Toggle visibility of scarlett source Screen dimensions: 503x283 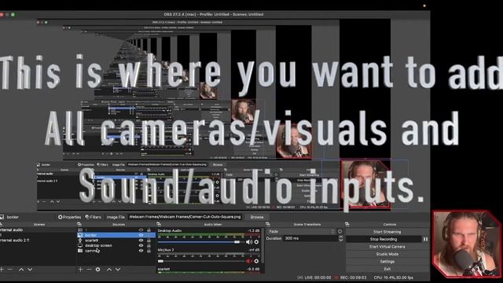pyautogui.click(x=141, y=241)
